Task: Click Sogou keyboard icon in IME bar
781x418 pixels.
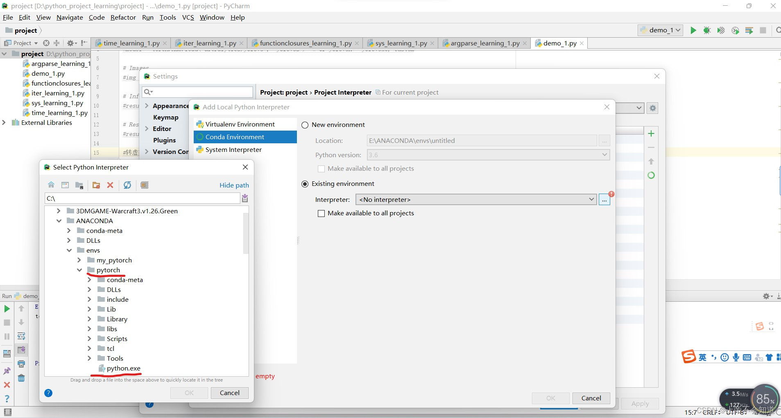Action: (747, 357)
